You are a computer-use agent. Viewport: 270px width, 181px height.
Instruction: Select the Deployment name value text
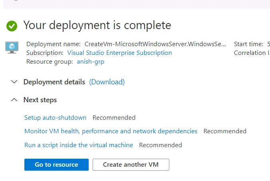click(x=155, y=44)
